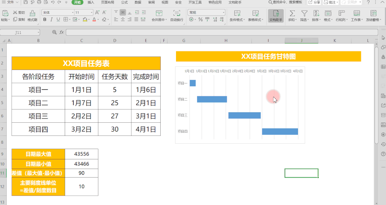Click the formula bar input field
The image size is (386, 205).
[x=221, y=32]
